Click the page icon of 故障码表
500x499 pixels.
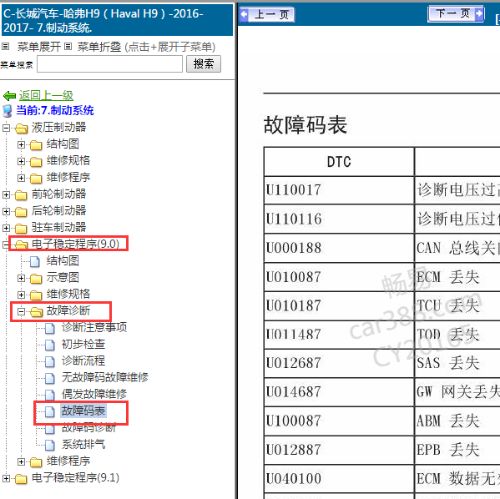point(50,411)
